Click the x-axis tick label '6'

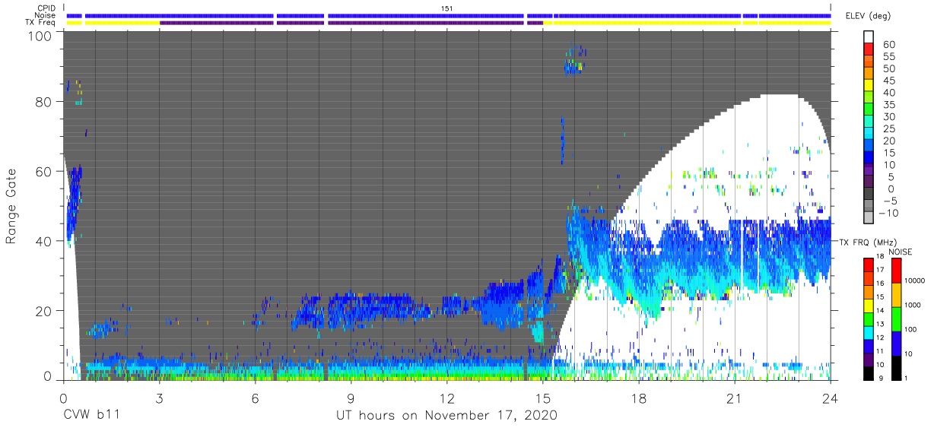click(x=255, y=399)
